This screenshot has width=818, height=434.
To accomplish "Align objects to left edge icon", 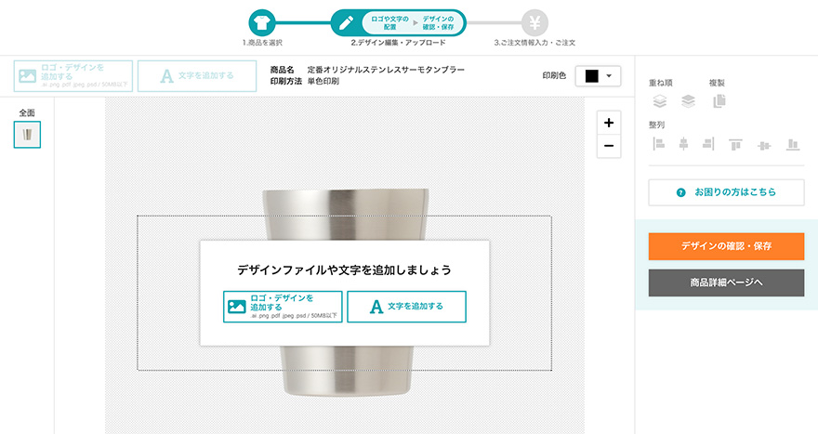I will [659, 143].
